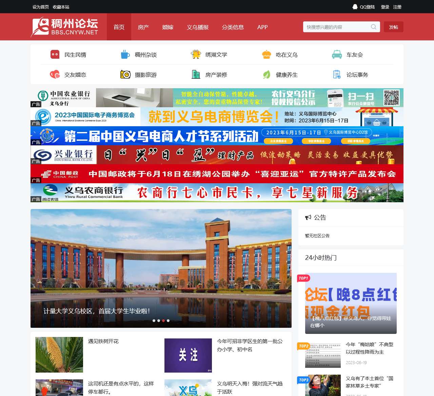Open the TOP2 post thumbnail
434x396 pixels.
click(x=323, y=355)
